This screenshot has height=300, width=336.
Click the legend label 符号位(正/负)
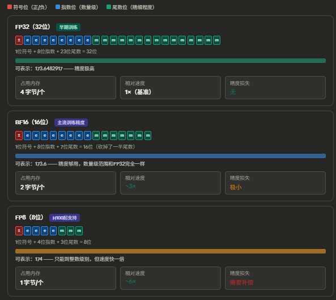pos(30,7)
